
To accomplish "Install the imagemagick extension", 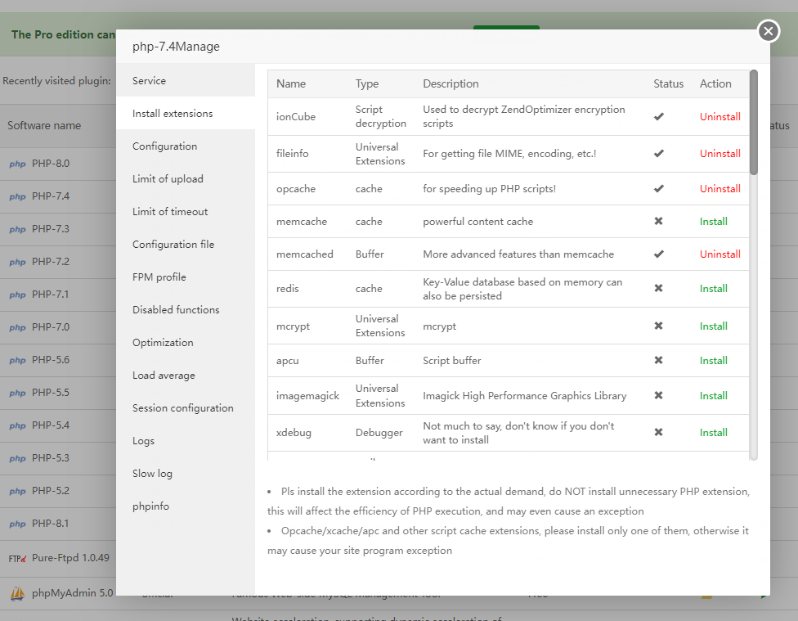I will (713, 395).
